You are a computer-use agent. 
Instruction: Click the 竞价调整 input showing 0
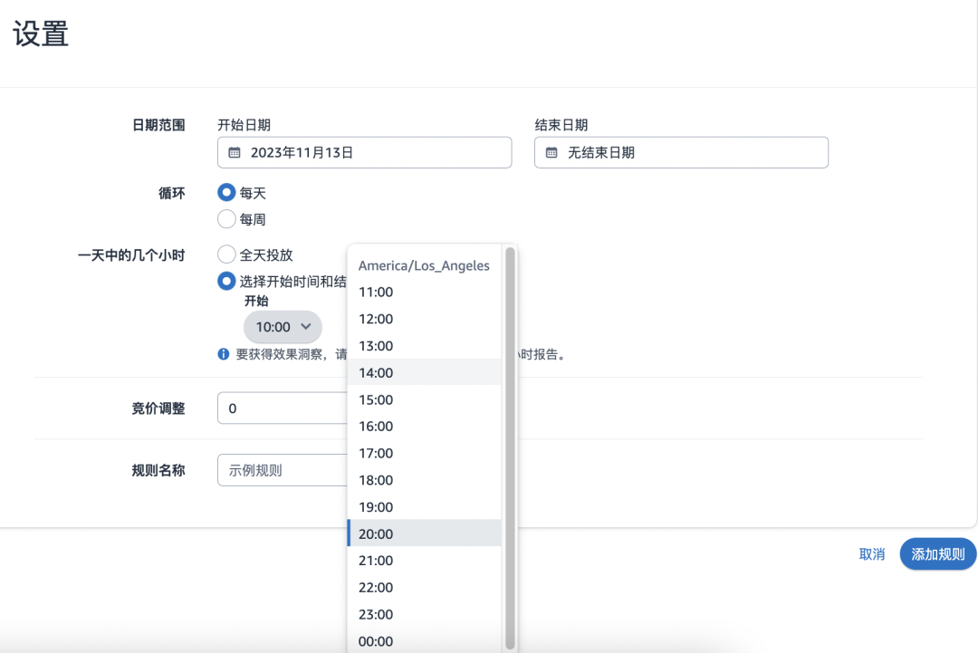281,408
